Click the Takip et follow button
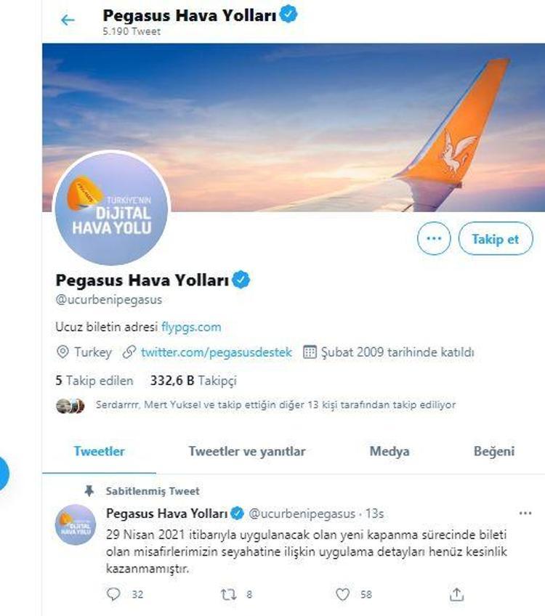The height and width of the screenshot is (616, 545). [495, 238]
